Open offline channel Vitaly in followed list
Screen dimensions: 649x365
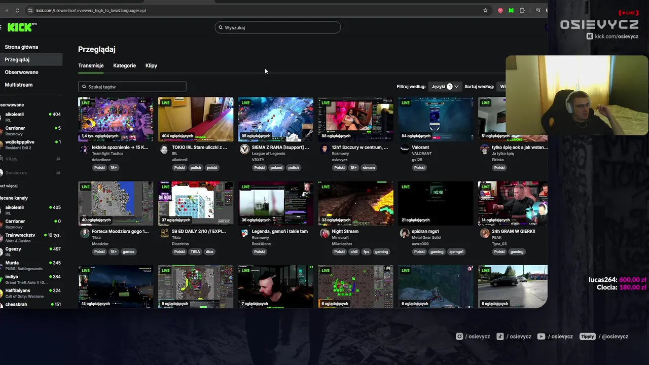click(x=30, y=159)
